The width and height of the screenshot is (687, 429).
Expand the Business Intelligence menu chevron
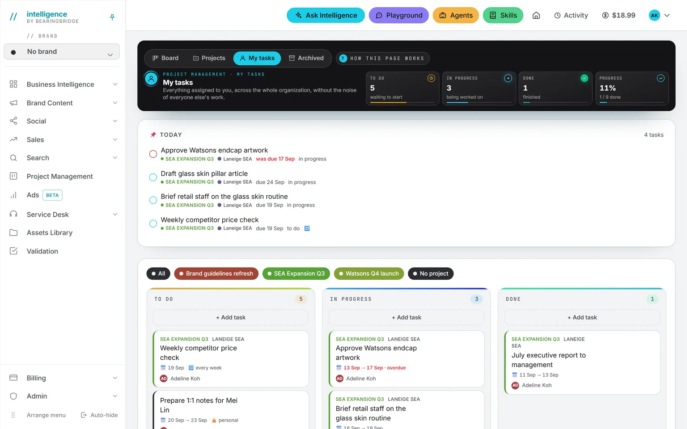coord(115,84)
